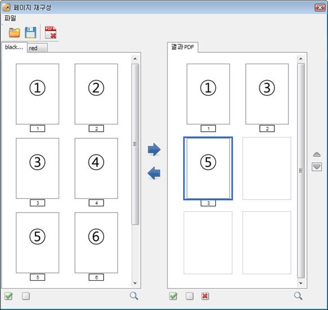The height and width of the screenshot is (310, 328).
Task: Delete selected pages from the result PDF
Action: click(x=205, y=296)
